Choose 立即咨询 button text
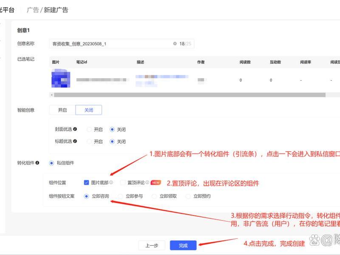The image size is (340, 255). pos(86,196)
